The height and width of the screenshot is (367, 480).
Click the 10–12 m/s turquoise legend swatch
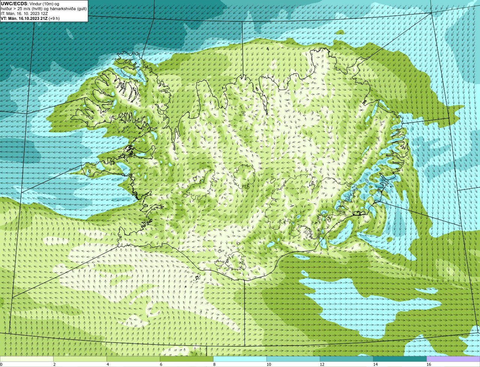(293, 359)
